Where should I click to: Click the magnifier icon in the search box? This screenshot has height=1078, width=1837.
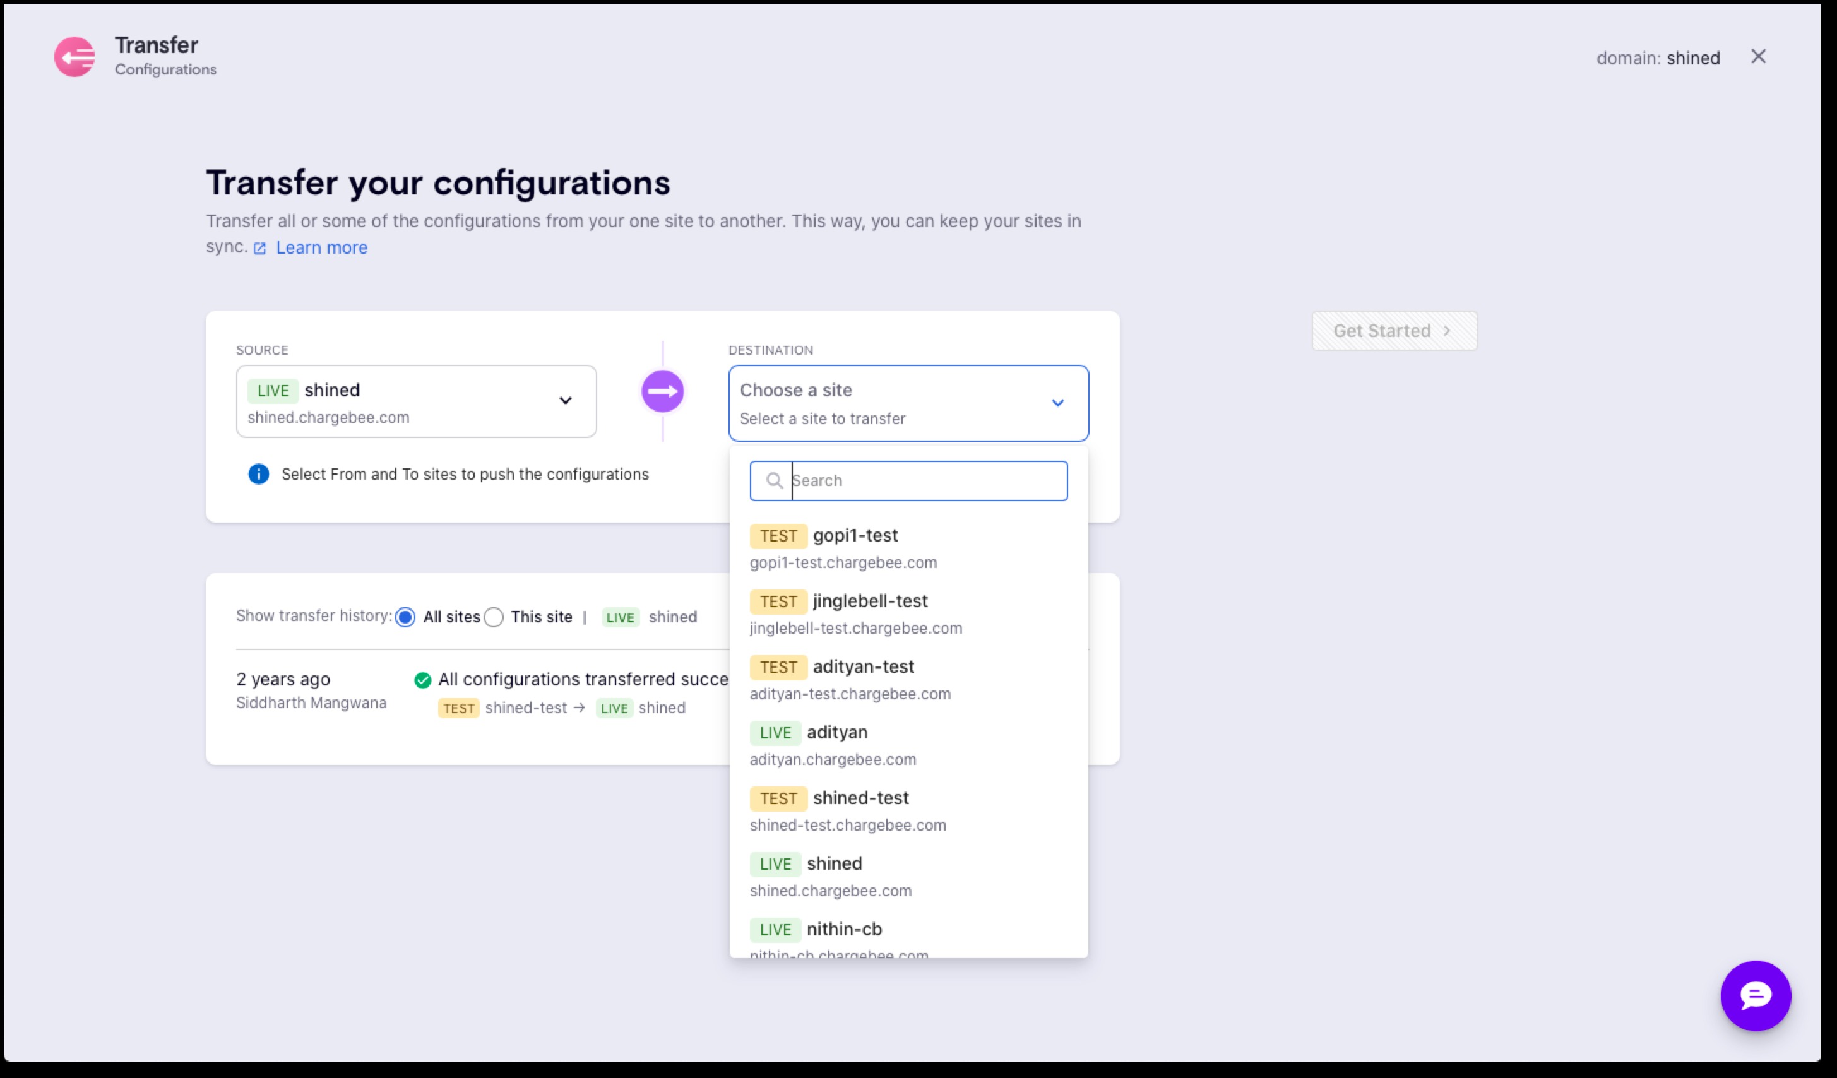(774, 481)
